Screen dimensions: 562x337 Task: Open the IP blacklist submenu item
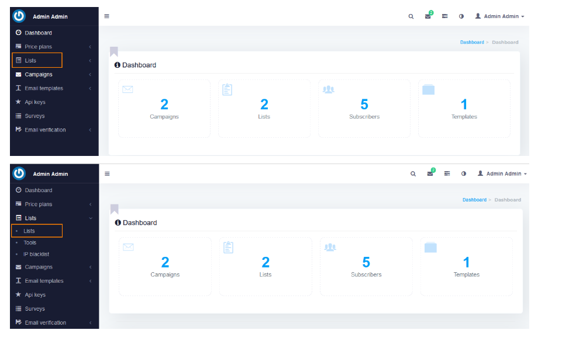click(36, 254)
